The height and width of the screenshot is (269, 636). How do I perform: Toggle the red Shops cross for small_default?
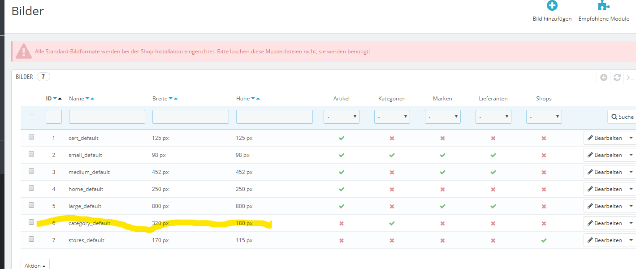pos(544,155)
